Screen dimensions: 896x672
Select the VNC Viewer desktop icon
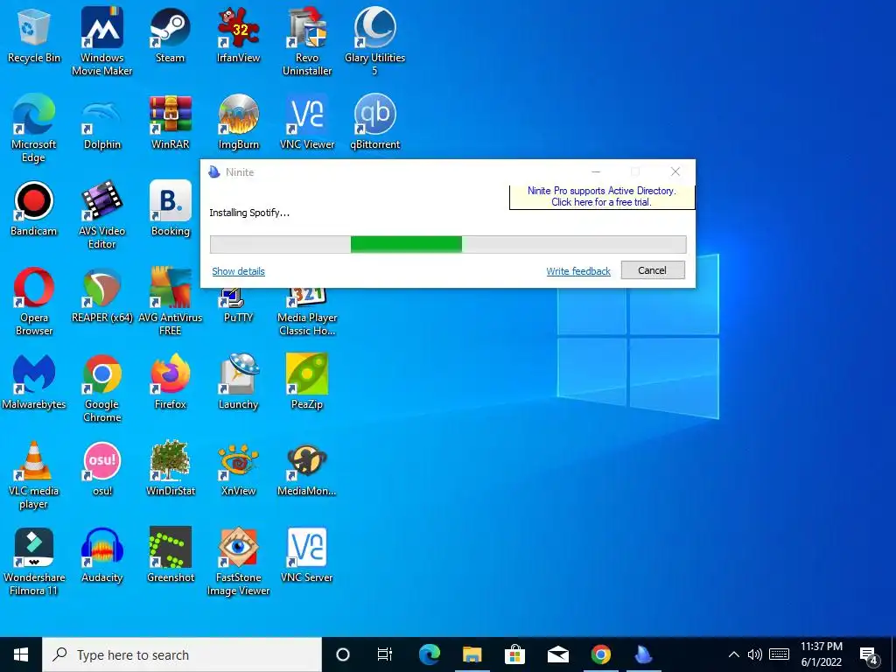point(307,122)
